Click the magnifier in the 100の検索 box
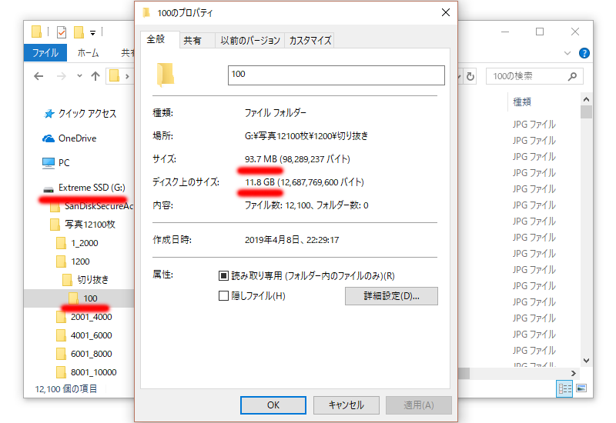This screenshot has height=423, width=616. 572,76
